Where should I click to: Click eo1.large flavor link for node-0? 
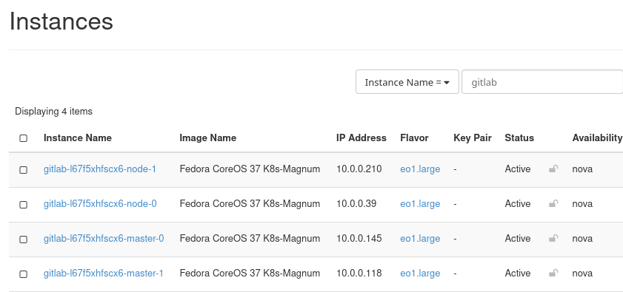click(x=420, y=203)
